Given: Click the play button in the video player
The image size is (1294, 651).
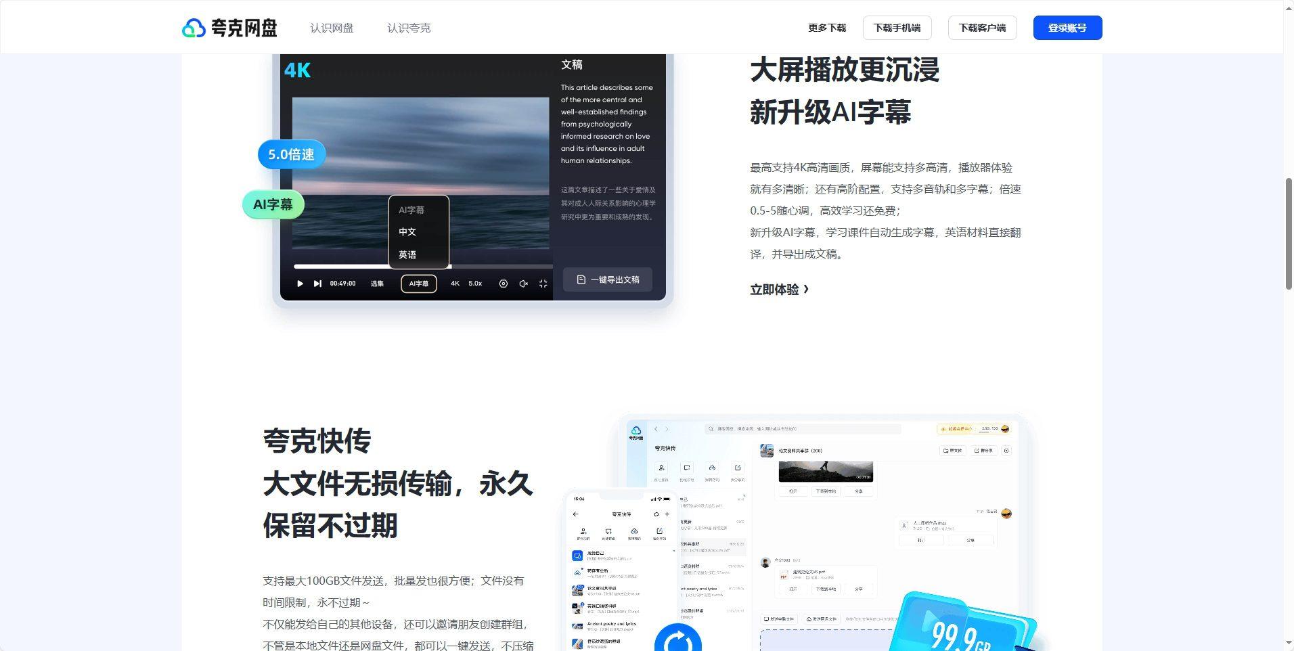Looking at the screenshot, I should coord(300,284).
